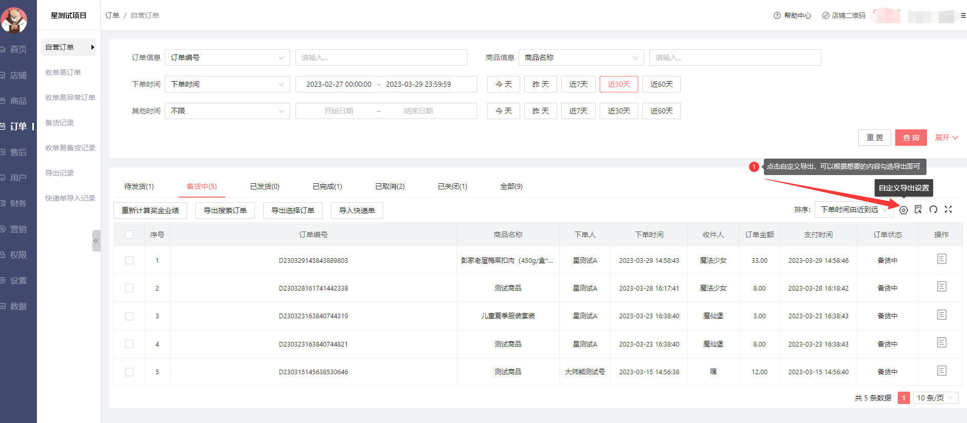
Task: Toggle the select-all checkbox in table header
Action: point(129,235)
